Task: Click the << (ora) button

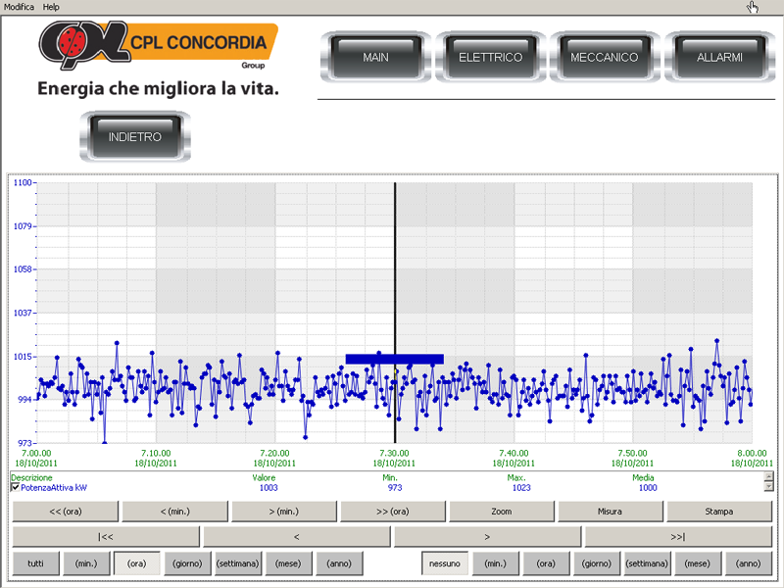Action: (x=66, y=512)
